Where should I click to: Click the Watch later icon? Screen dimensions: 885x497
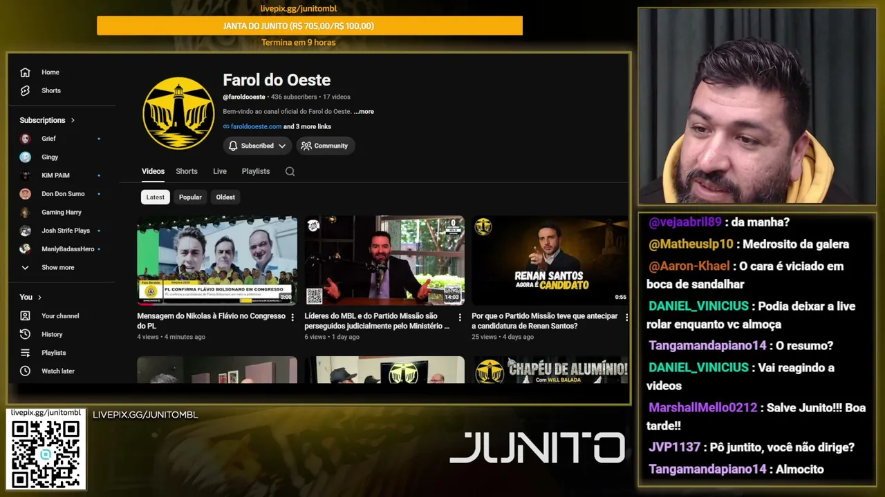[25, 371]
